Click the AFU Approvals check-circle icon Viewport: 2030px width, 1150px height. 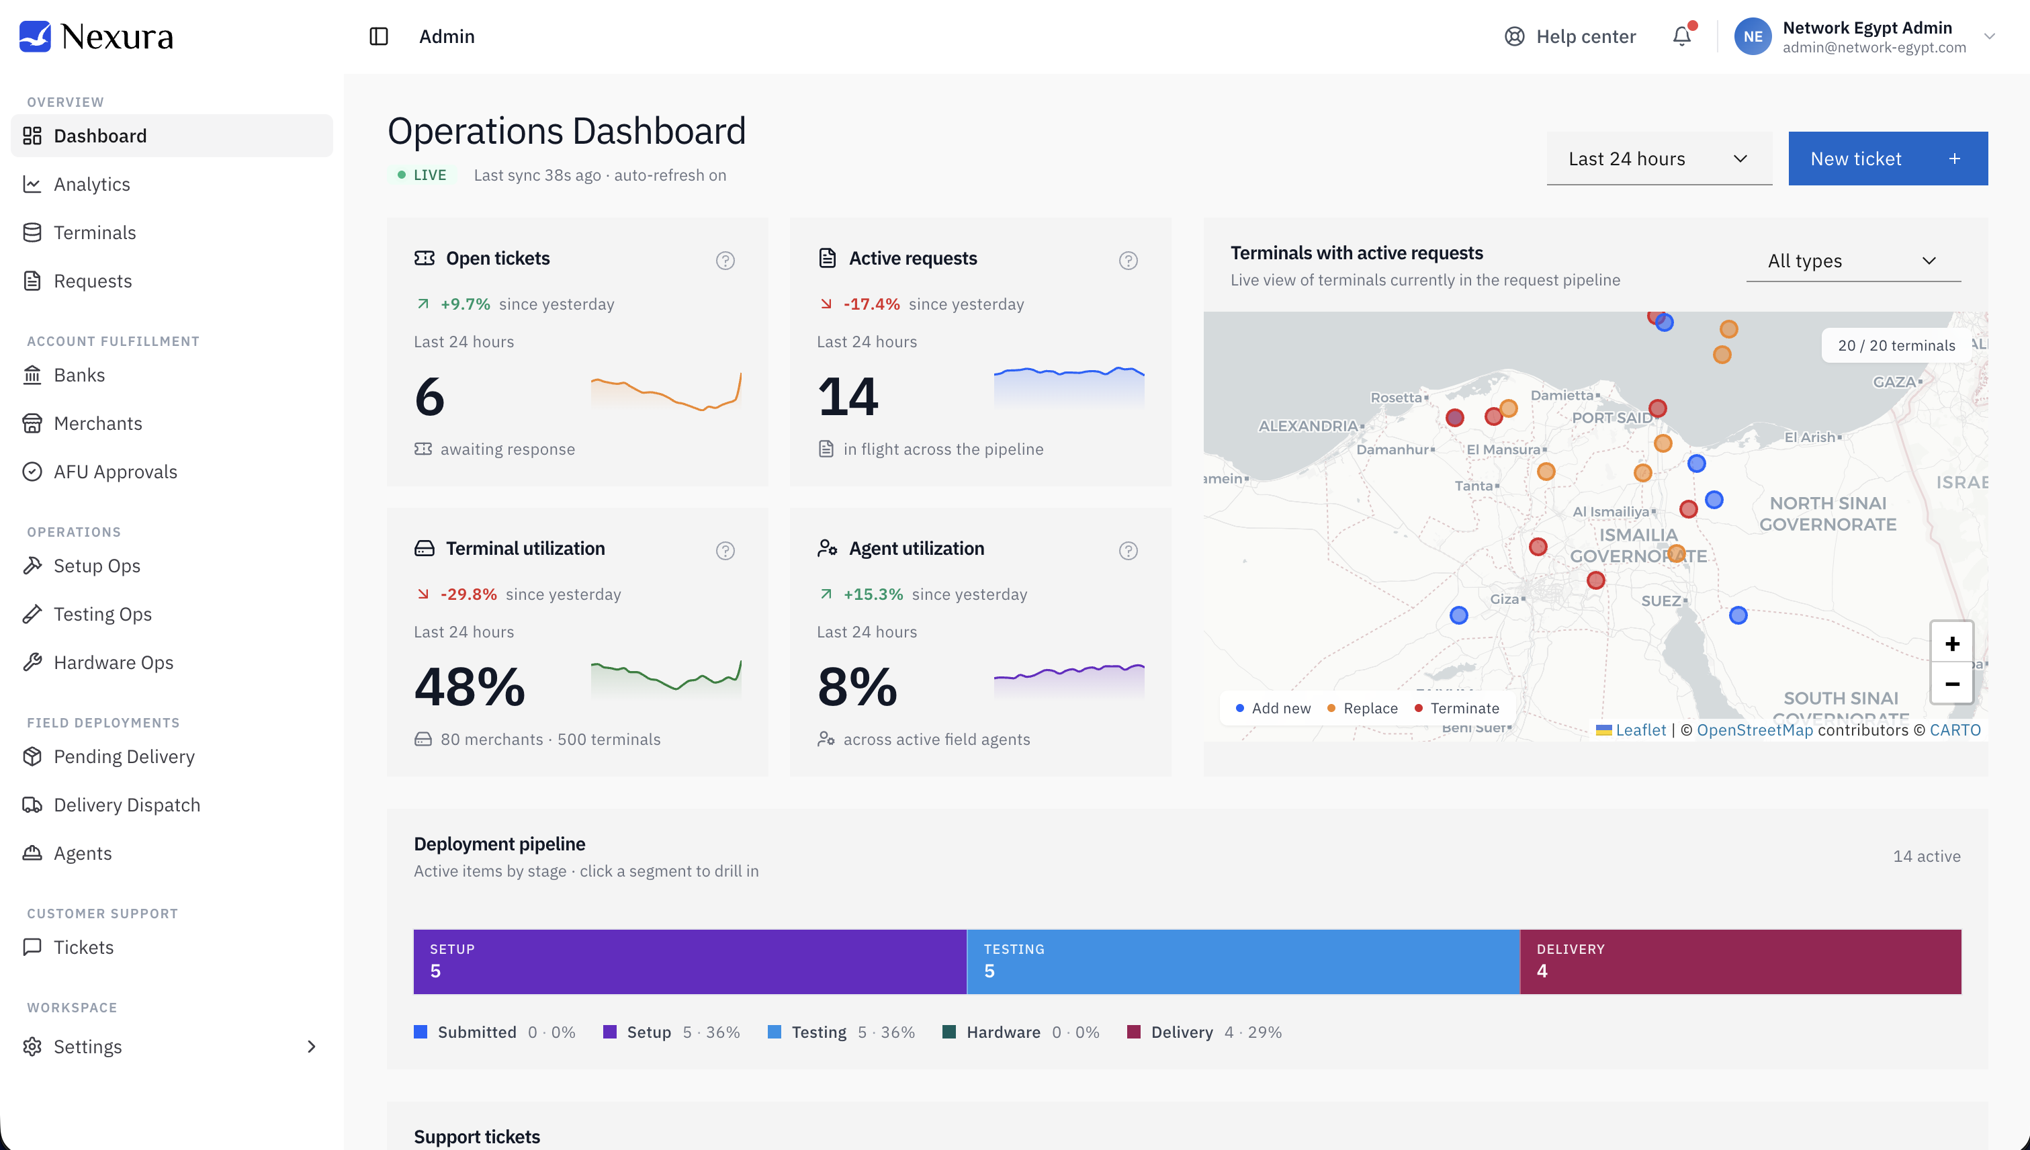click(x=32, y=472)
